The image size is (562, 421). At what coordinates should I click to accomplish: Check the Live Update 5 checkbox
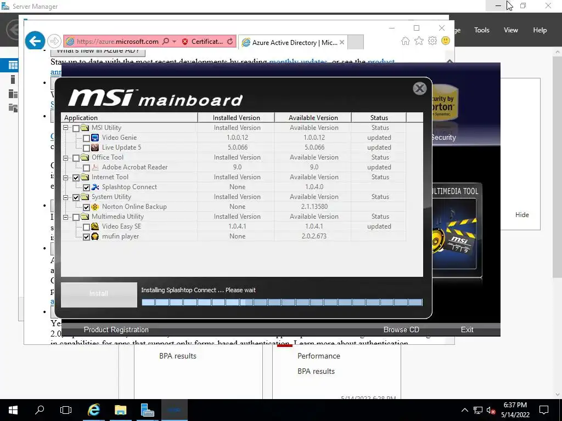[x=86, y=148]
